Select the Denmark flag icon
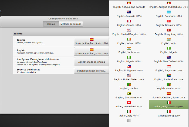Screen dimensions: 189x127 (169, 21)
